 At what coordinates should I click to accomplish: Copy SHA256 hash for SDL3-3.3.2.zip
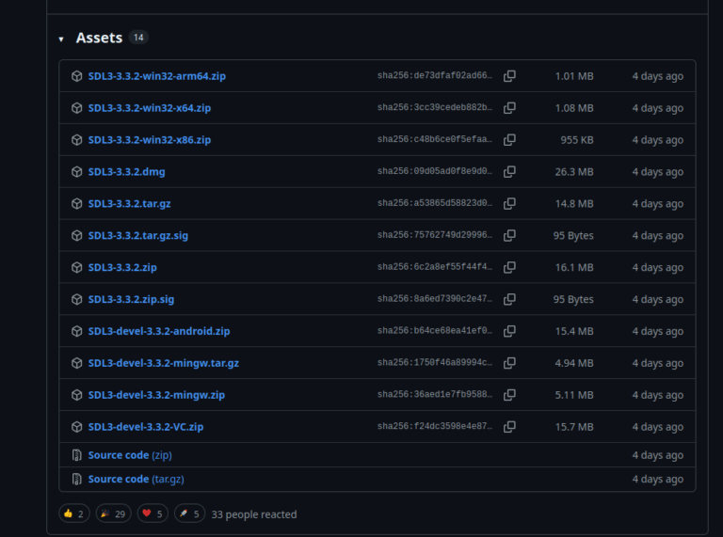(509, 268)
